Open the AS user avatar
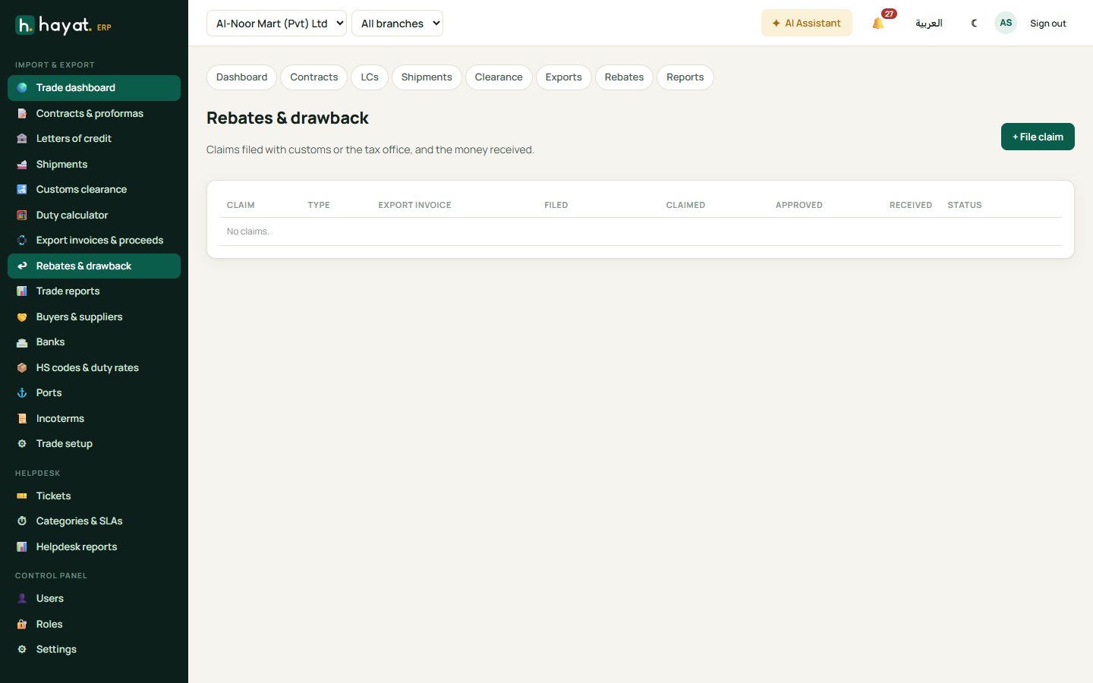 [1006, 23]
